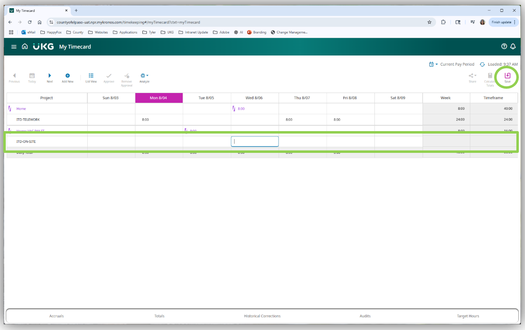Open the Analyze dropdown
The width and height of the screenshot is (525, 330).
144,78
